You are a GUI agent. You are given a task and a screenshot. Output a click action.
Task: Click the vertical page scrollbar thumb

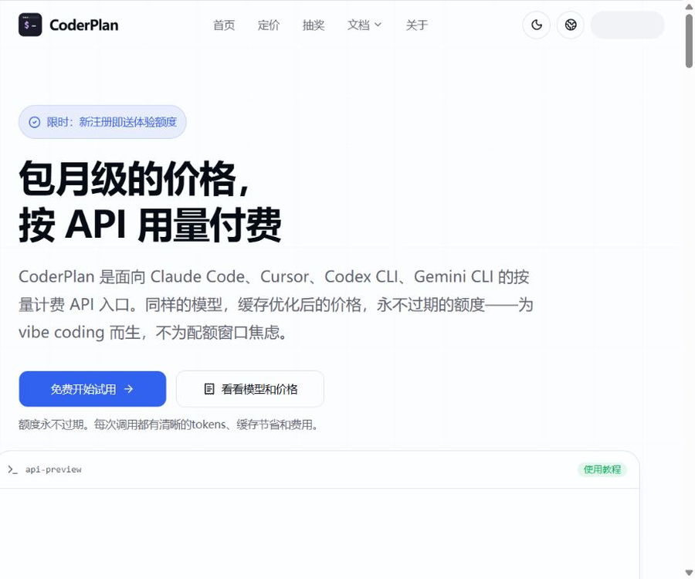pyautogui.click(x=690, y=41)
